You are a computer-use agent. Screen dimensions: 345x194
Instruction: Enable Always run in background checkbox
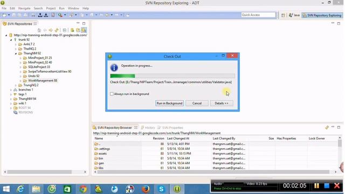pyautogui.click(x=112, y=94)
